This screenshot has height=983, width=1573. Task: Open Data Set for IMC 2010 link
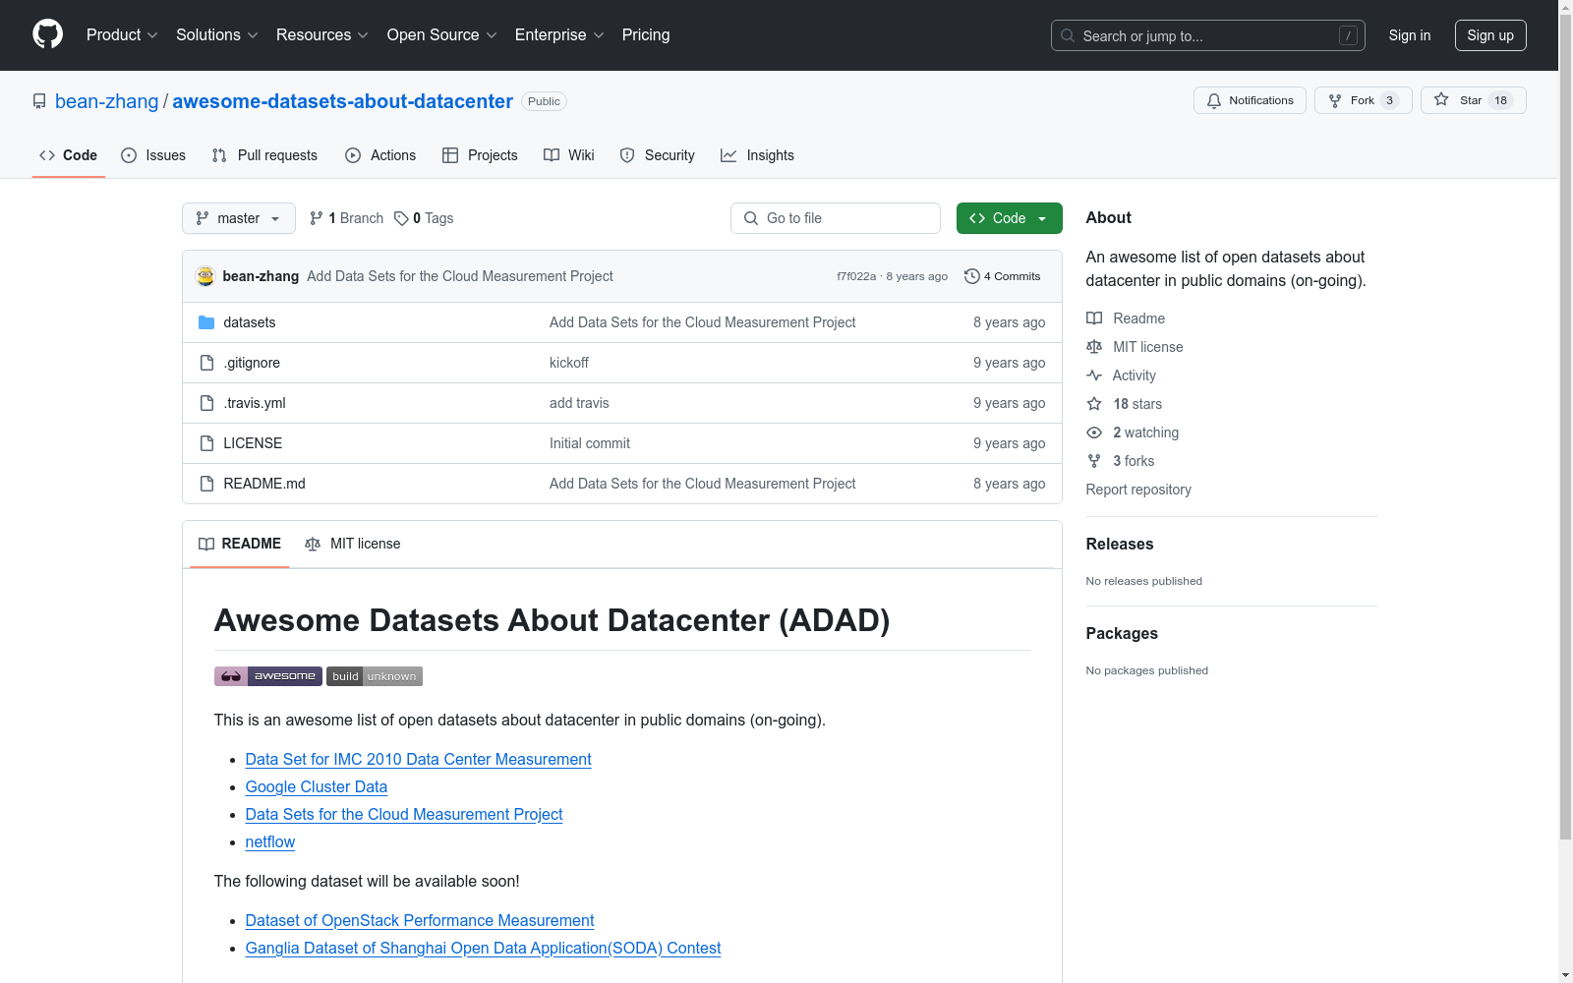point(419,760)
